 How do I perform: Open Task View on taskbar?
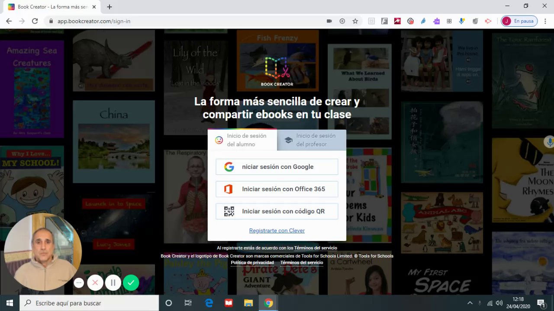tap(188, 303)
